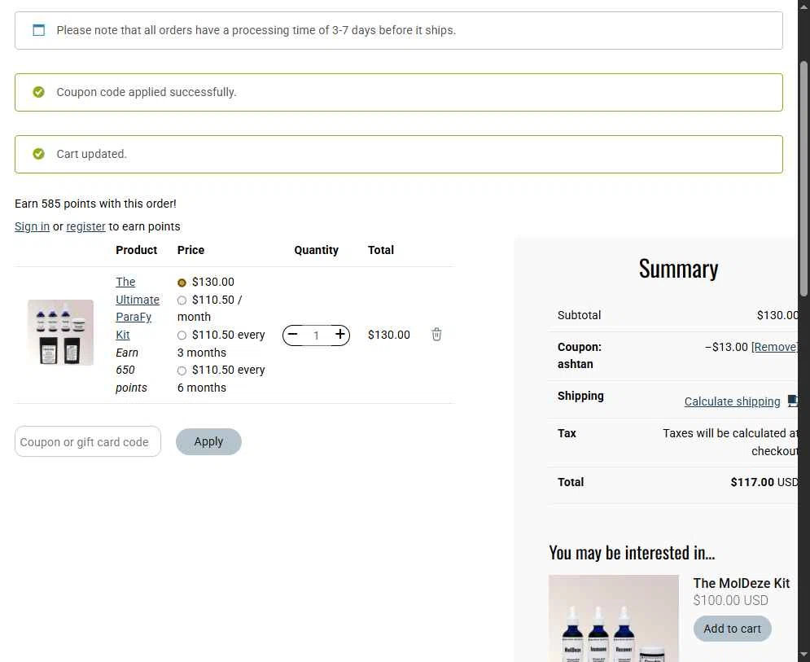The image size is (810, 662).
Task: Click the $100.00 USD price of MolDeze Kit
Action: coord(730,600)
